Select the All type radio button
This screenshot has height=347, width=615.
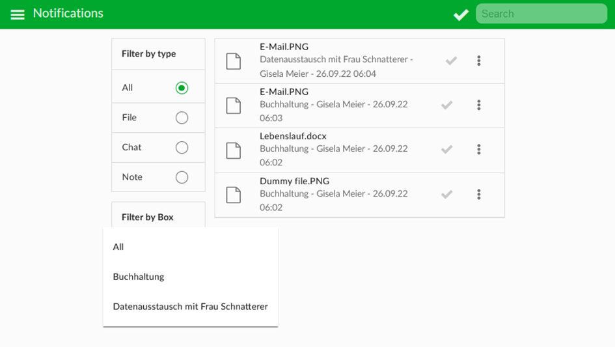pos(182,87)
